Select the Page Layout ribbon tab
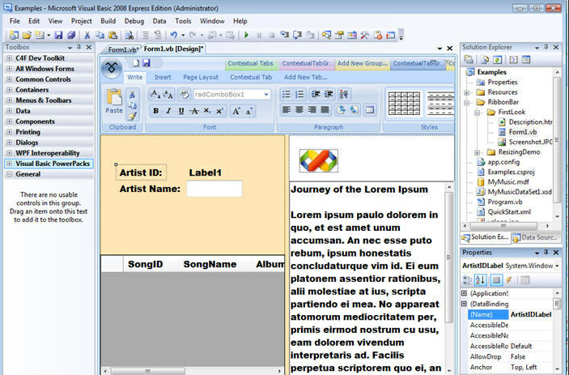This screenshot has width=569, height=375. pyautogui.click(x=201, y=77)
